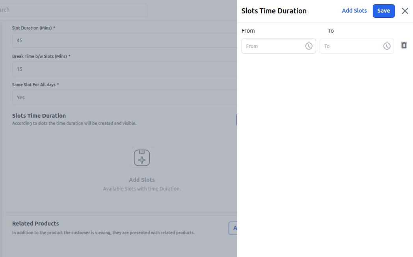Click the Related Products section heading
Screen dimensions: 413x257
click(35, 224)
